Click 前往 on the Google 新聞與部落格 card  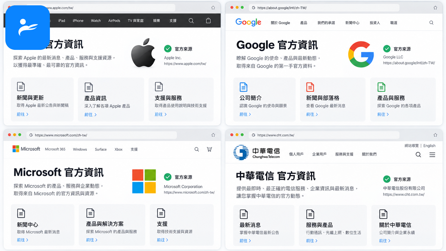coord(312,114)
